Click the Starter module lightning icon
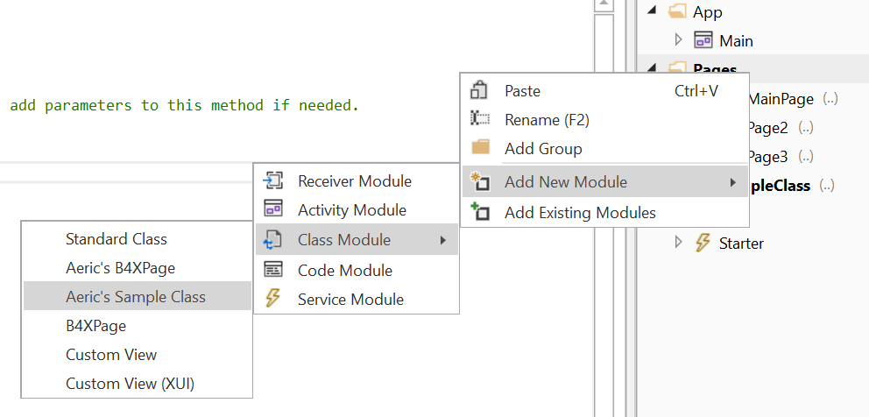Viewport: 869px width, 417px height. click(x=703, y=243)
